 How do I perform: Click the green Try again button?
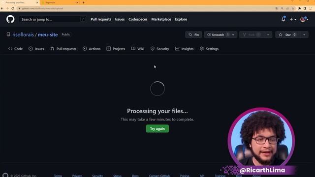tap(157, 129)
